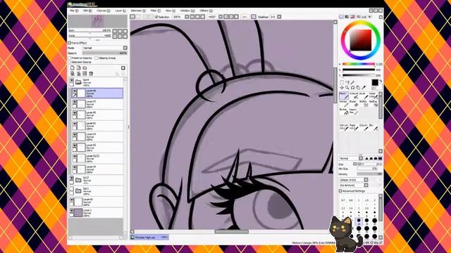Toggle the Advanced Settings checkbox
The image size is (451, 253).
340,190
